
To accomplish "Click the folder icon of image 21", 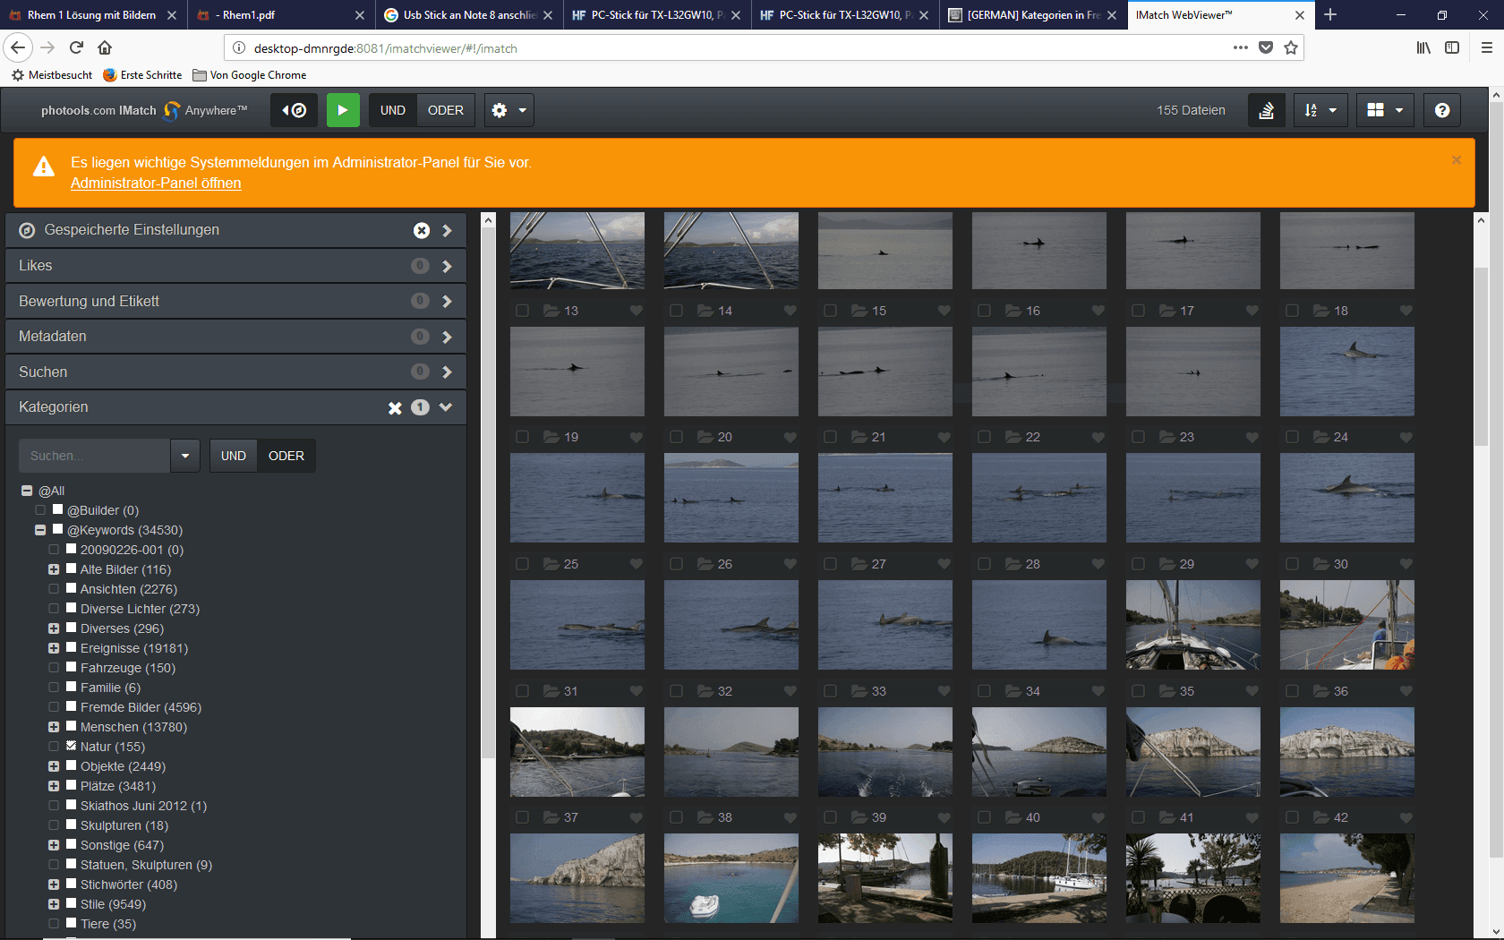I will pyautogui.click(x=859, y=437).
